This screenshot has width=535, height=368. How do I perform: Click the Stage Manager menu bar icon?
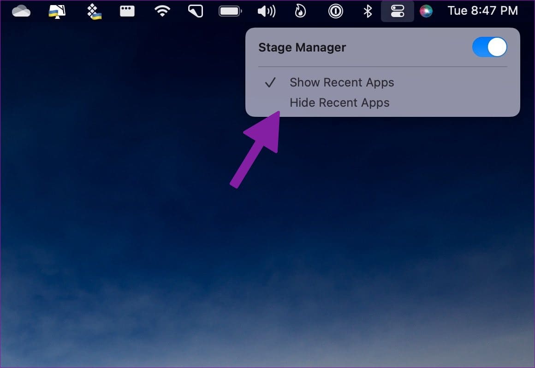pos(397,11)
